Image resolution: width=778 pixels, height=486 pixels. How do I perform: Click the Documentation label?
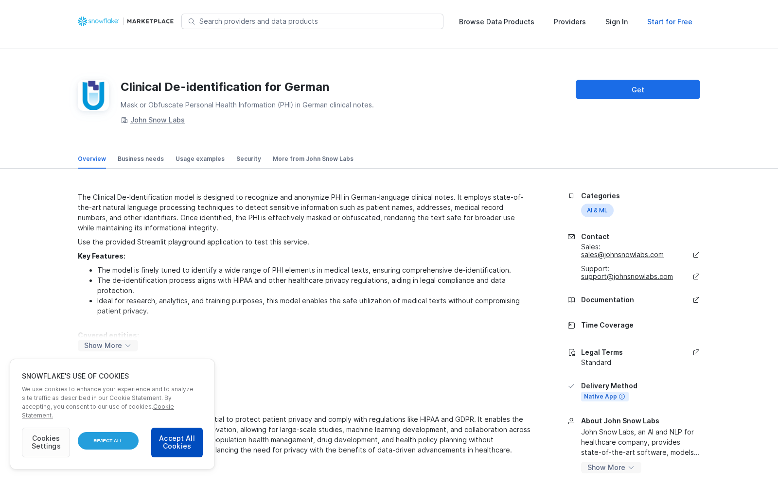[607, 300]
